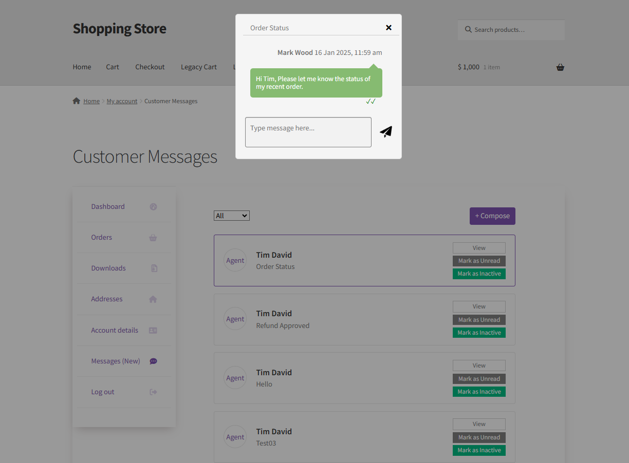
Task: Mark Order Status message as Inactive
Action: tap(479, 274)
